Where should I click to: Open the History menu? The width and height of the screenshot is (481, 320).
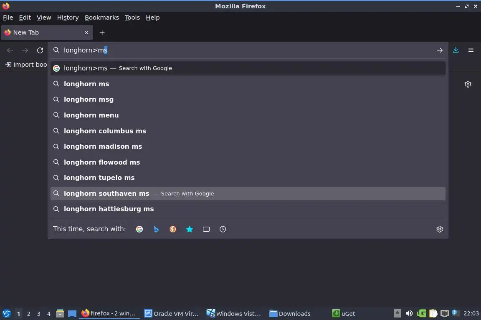[68, 17]
